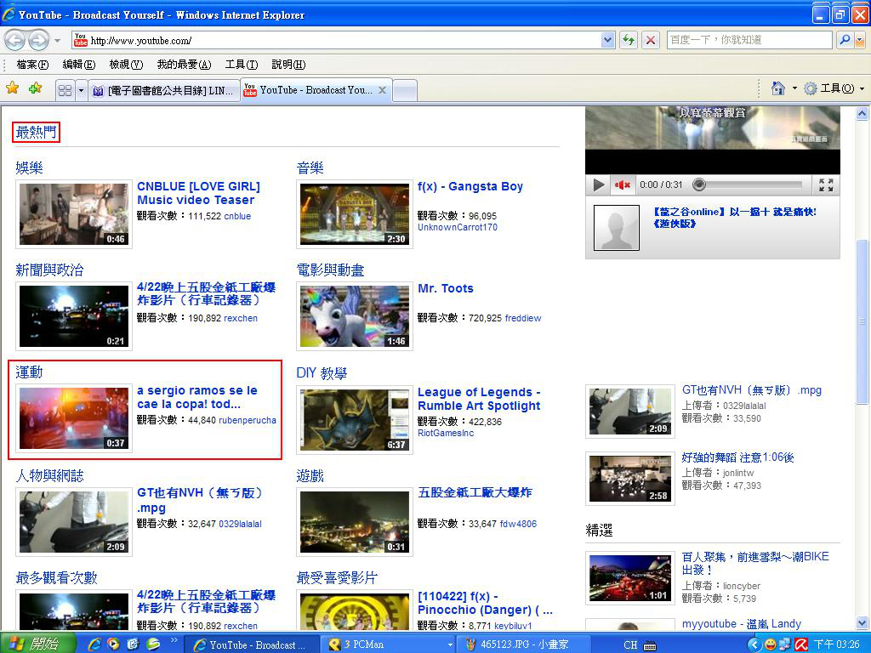Click the Add to Favorites icon
Screen dimensions: 871x653
click(x=35, y=88)
